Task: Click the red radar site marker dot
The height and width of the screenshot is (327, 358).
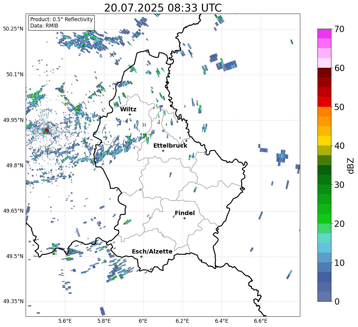Action: tap(47, 130)
